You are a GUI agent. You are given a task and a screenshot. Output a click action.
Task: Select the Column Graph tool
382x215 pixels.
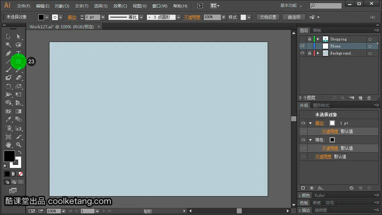[x=18, y=128]
